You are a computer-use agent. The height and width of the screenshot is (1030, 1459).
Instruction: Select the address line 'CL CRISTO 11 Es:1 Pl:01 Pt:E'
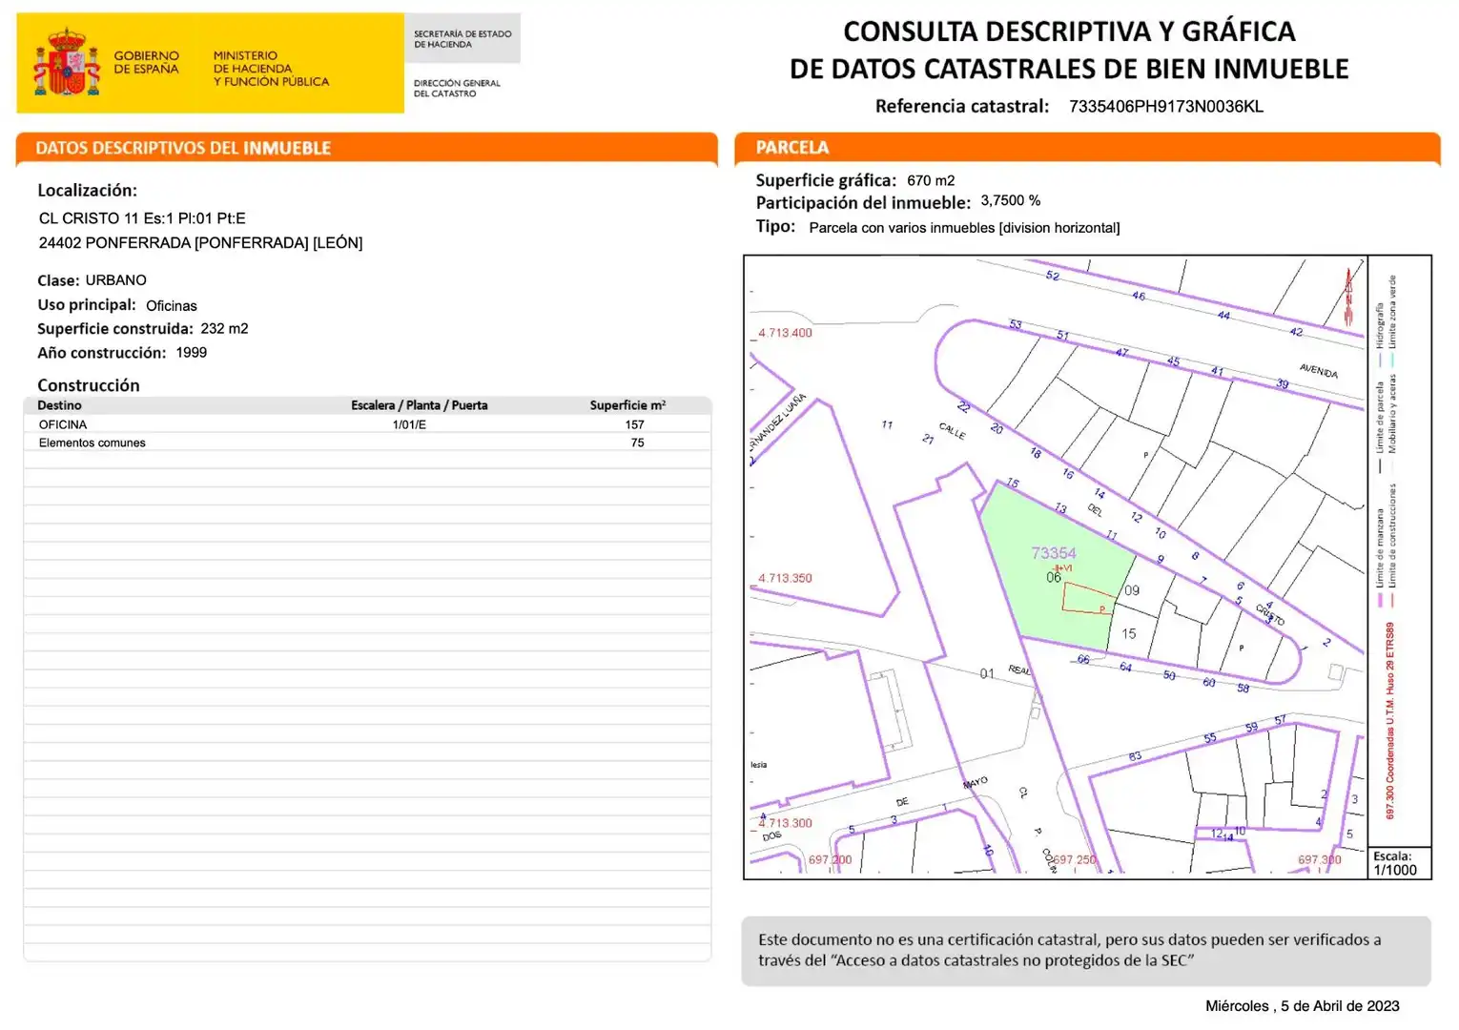(142, 218)
